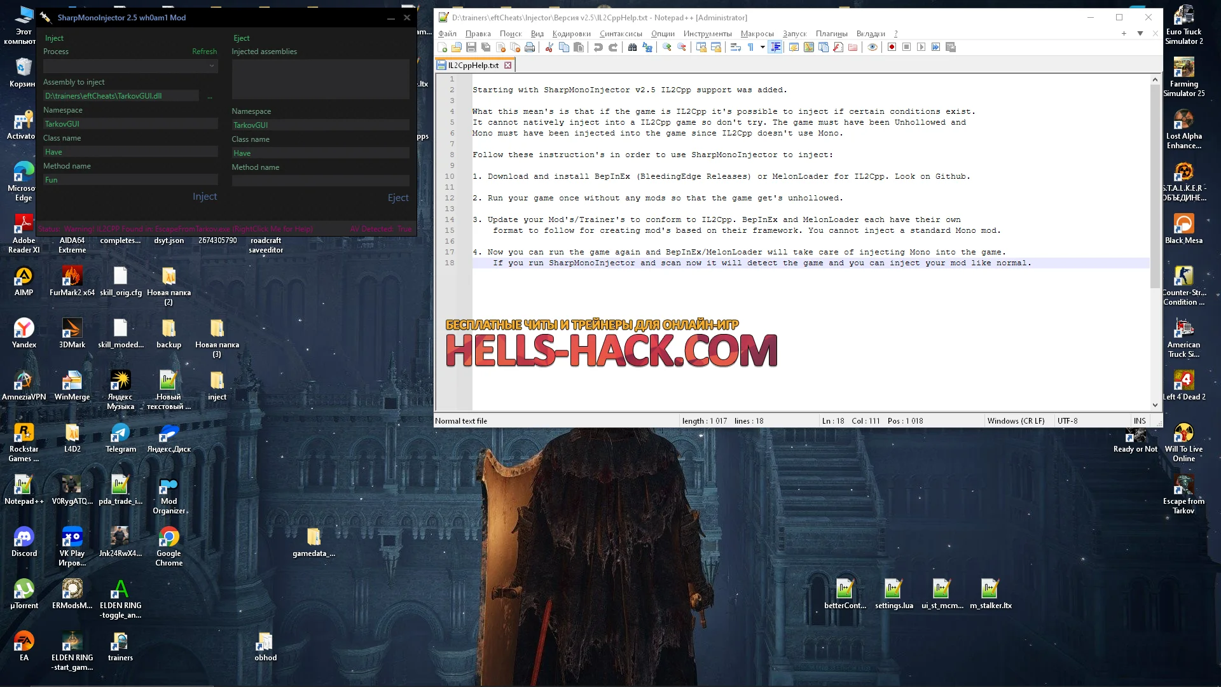This screenshot has width=1221, height=687.
Task: Open the show symbol dropdown arrow
Action: click(762, 47)
